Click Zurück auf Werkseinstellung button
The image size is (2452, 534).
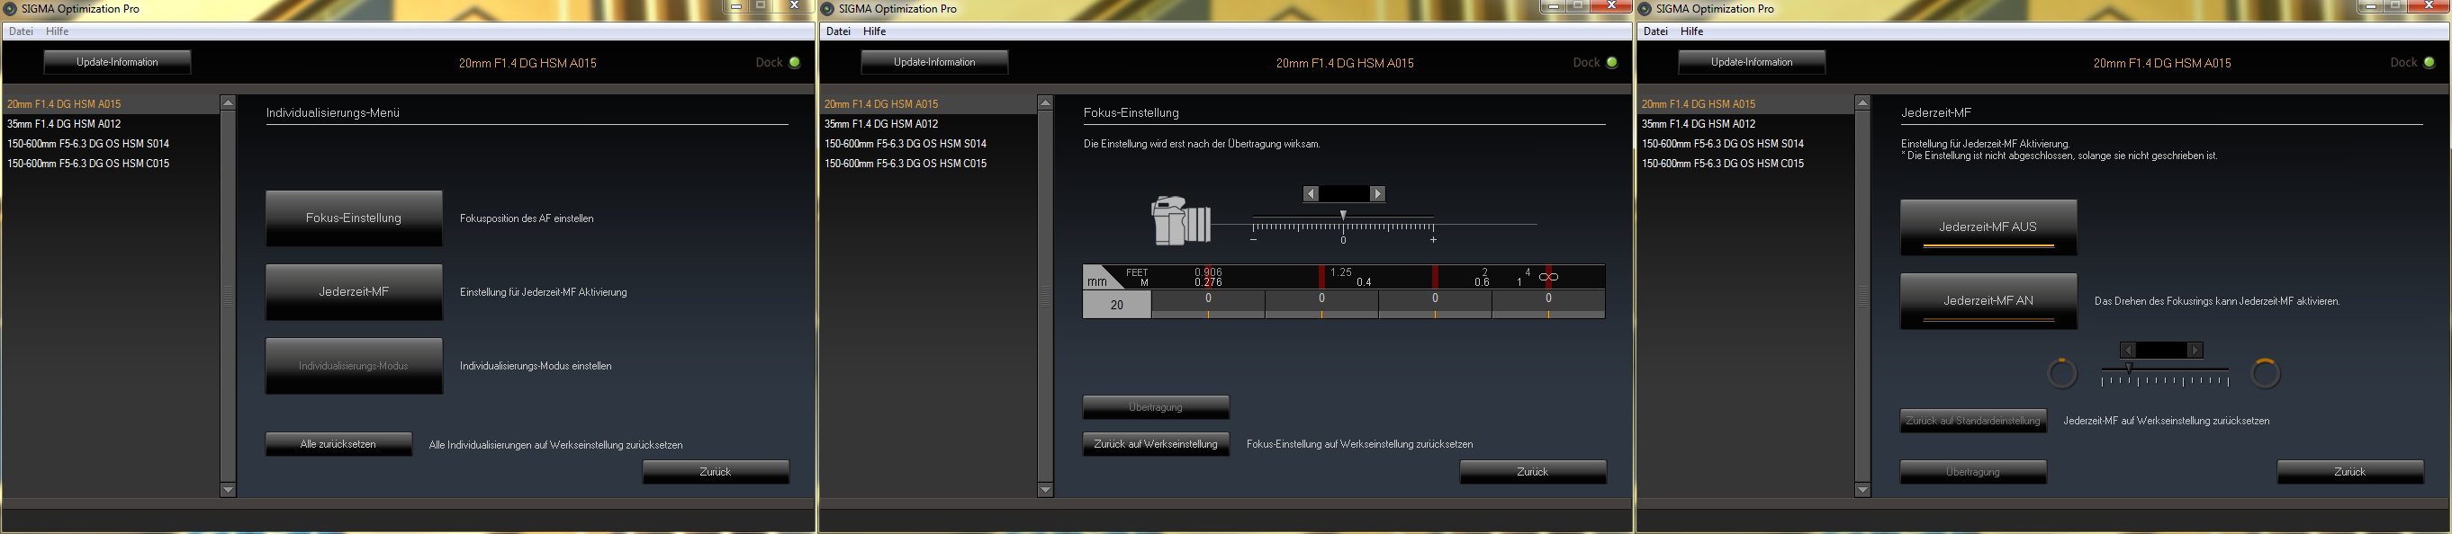1157,444
